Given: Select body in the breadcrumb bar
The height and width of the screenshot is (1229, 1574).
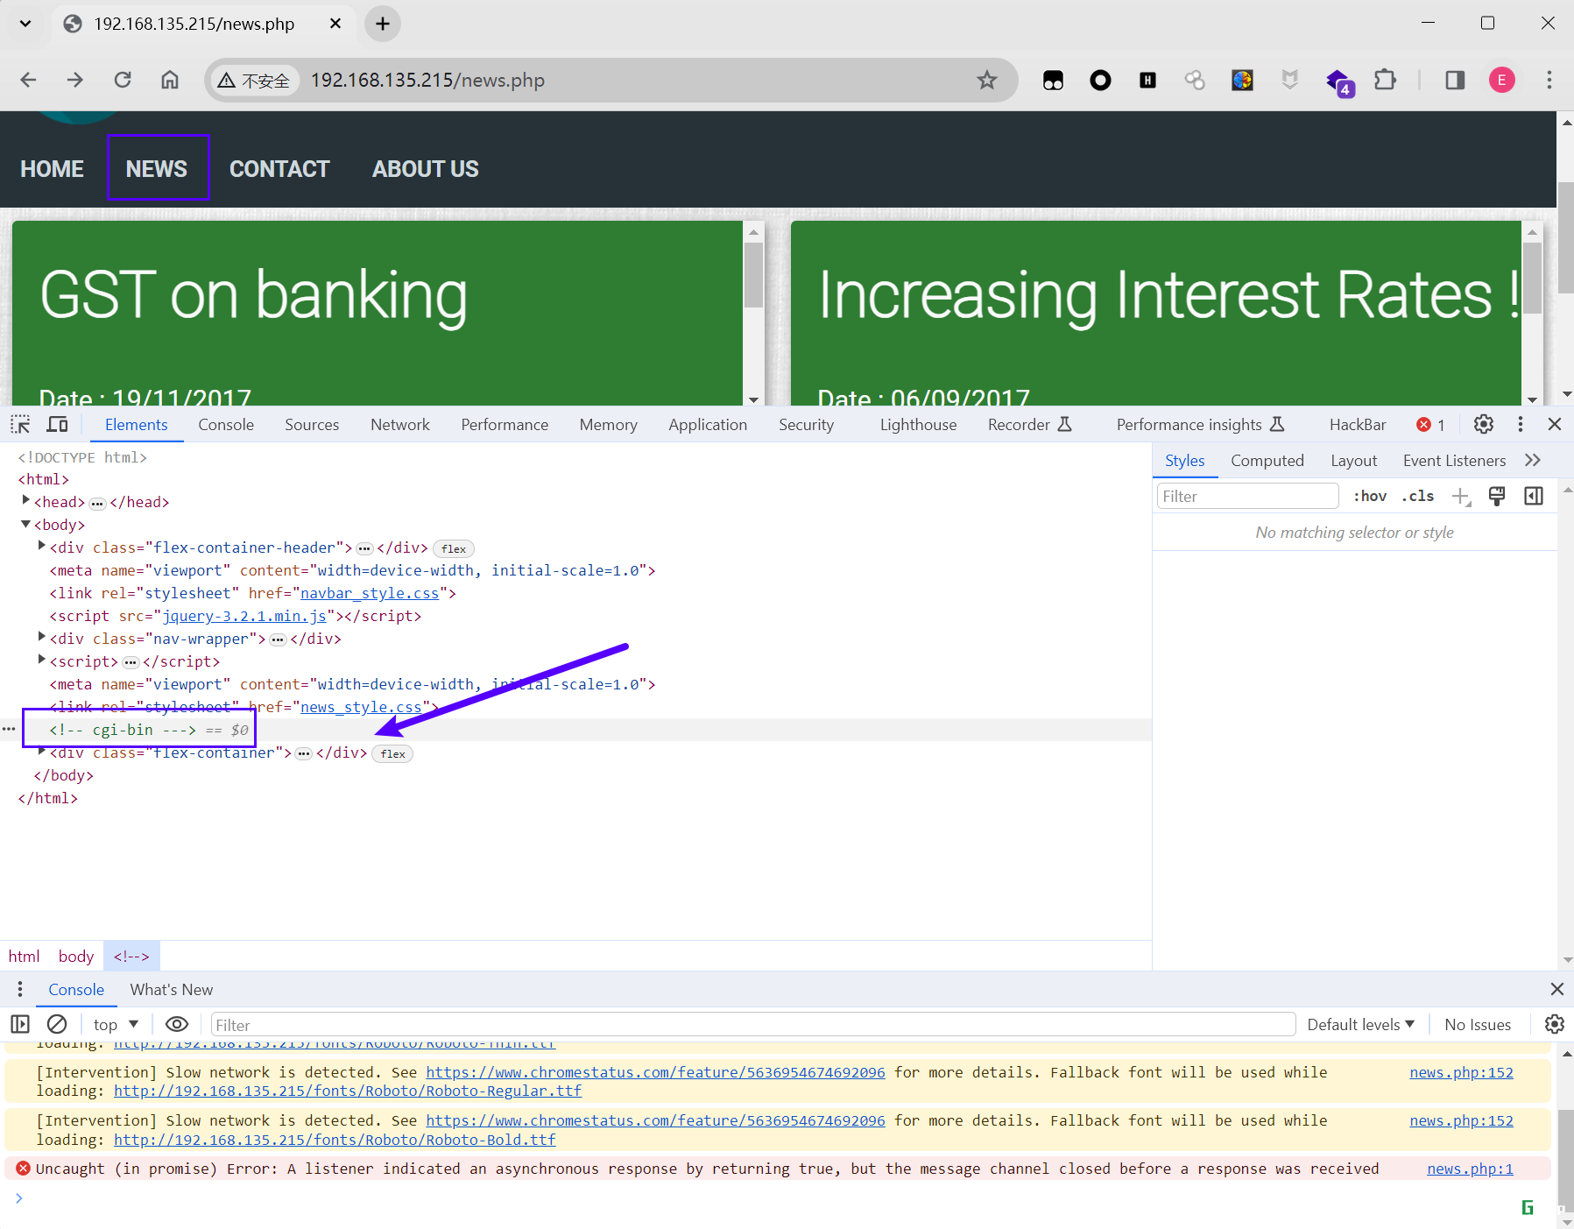Looking at the screenshot, I should tap(76, 956).
